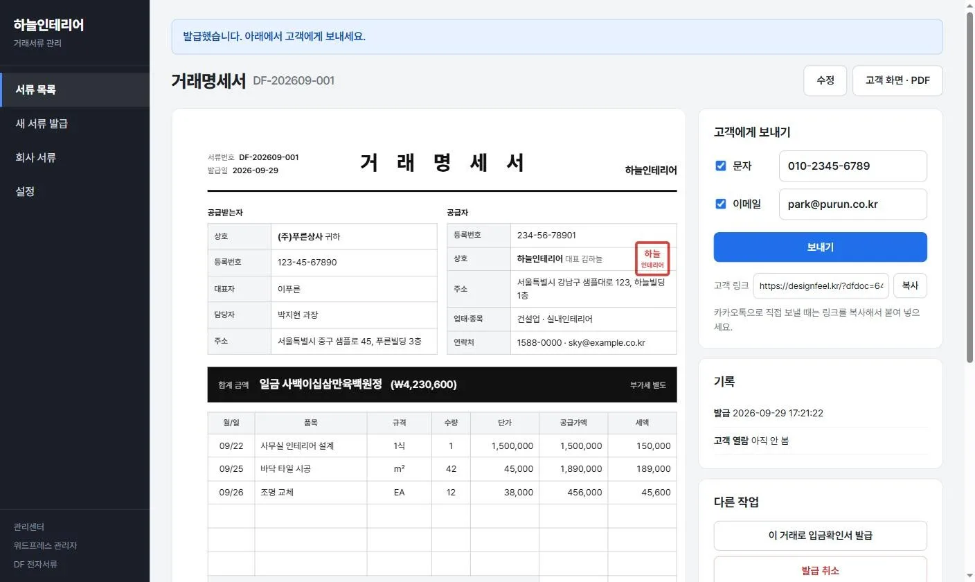
Task: Click recipient registration number 123-45-67890
Action: [x=307, y=263]
